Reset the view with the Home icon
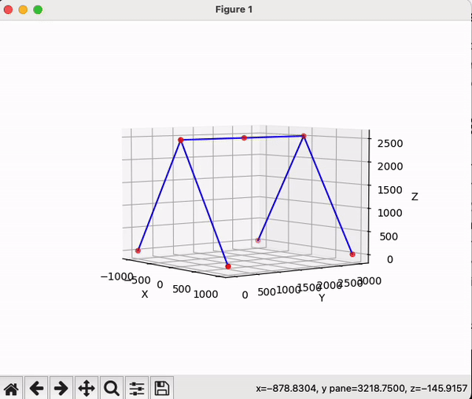This screenshot has width=472, height=399. 11,388
